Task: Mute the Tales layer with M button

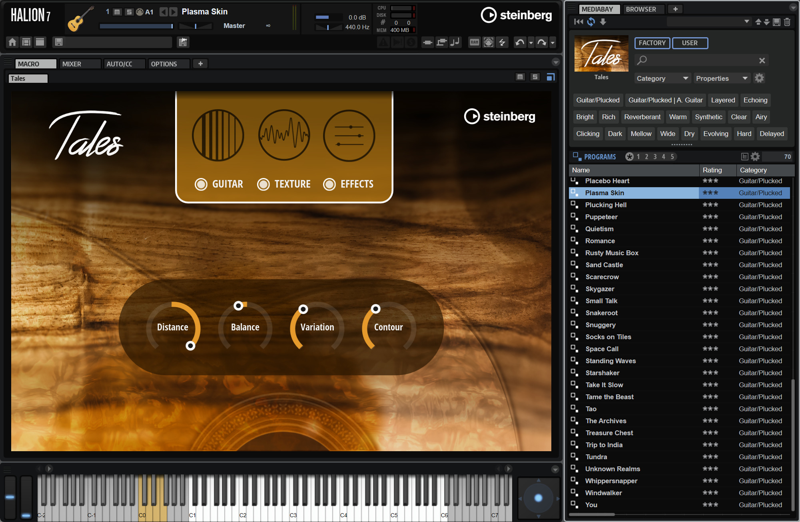Action: coord(520,77)
